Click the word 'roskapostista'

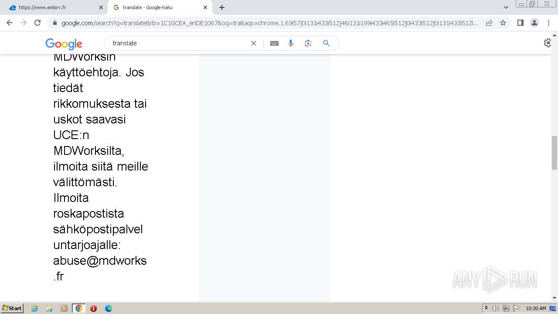tap(88, 214)
